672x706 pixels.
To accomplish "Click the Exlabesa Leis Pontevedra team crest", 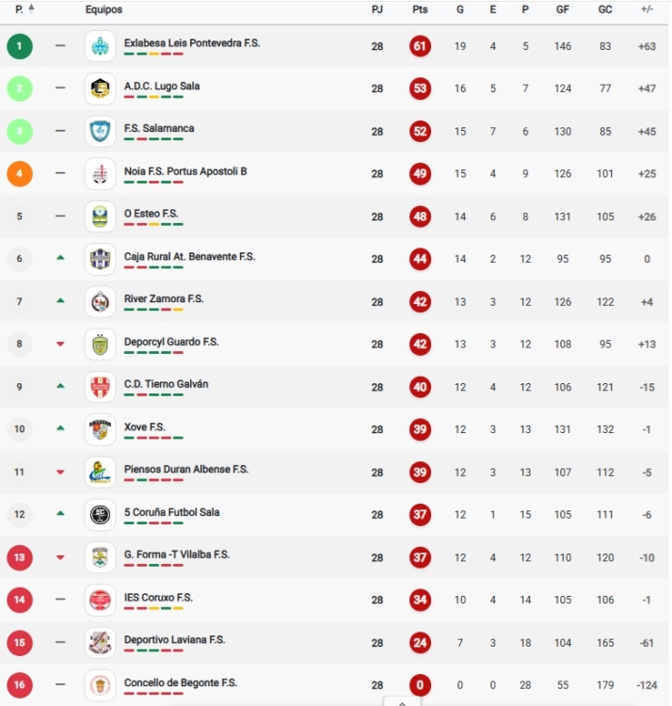I will click(x=100, y=46).
